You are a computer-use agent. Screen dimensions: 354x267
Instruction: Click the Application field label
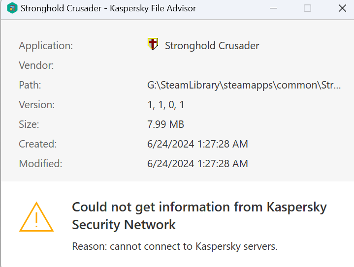[x=46, y=46]
